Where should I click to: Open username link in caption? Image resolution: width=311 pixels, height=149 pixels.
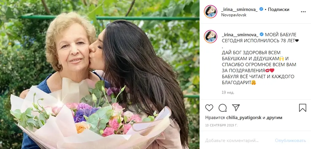[x=240, y=35]
